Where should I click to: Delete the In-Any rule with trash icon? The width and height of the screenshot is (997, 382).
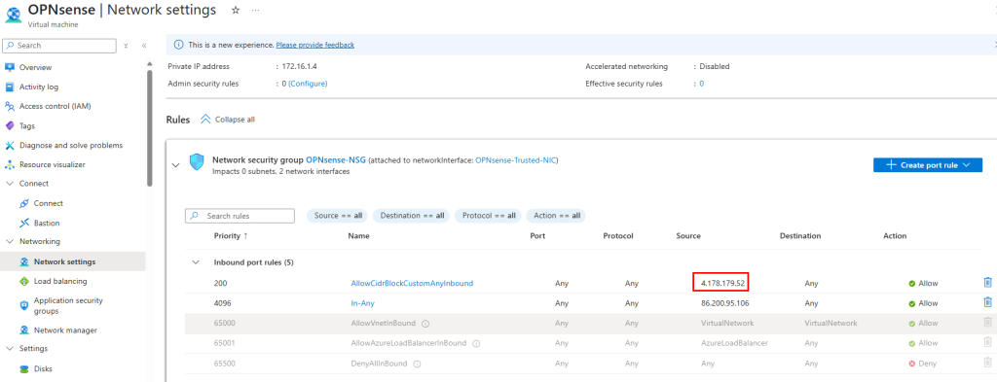coord(987,302)
